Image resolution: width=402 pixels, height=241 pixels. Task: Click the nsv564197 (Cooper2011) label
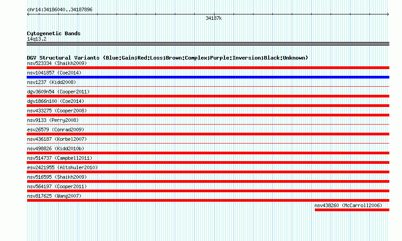(x=57, y=186)
